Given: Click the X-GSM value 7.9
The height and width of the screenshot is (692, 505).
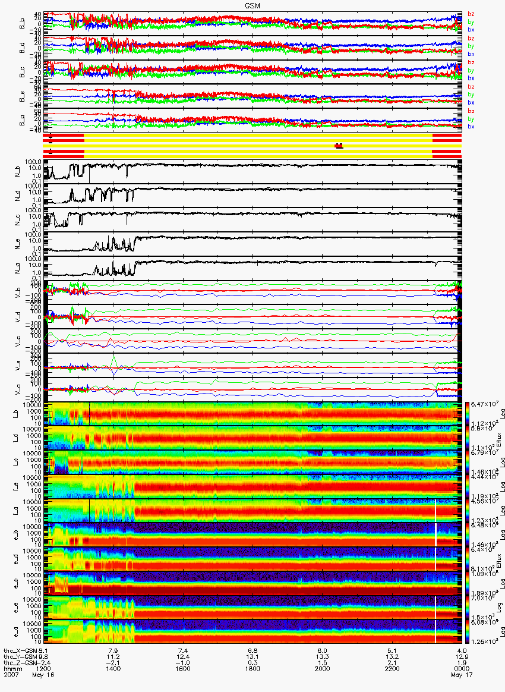Looking at the screenshot, I should [113, 651].
